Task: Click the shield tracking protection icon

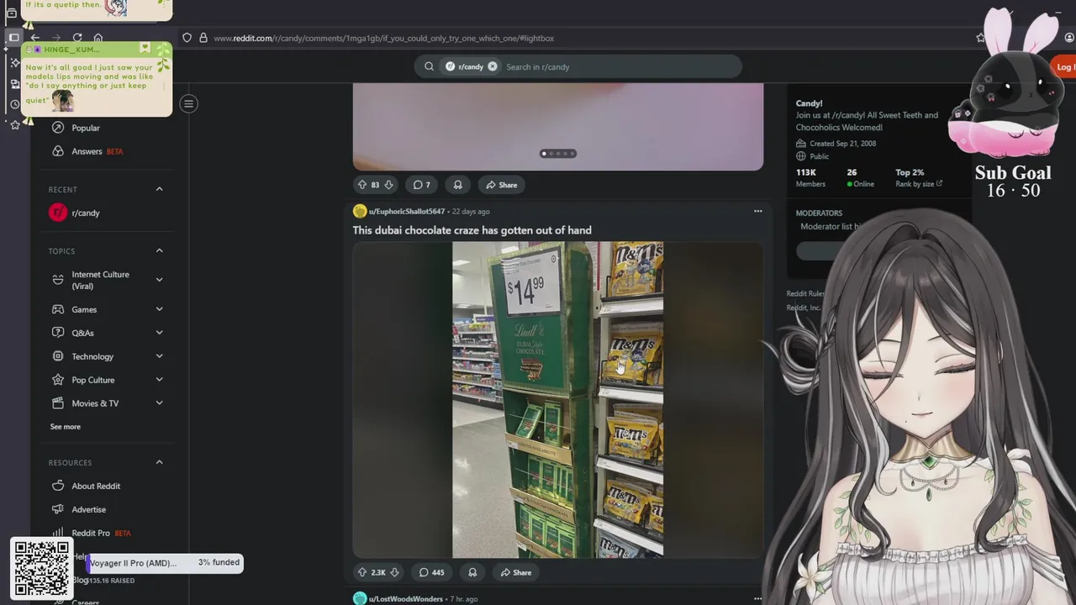Action: pos(187,38)
